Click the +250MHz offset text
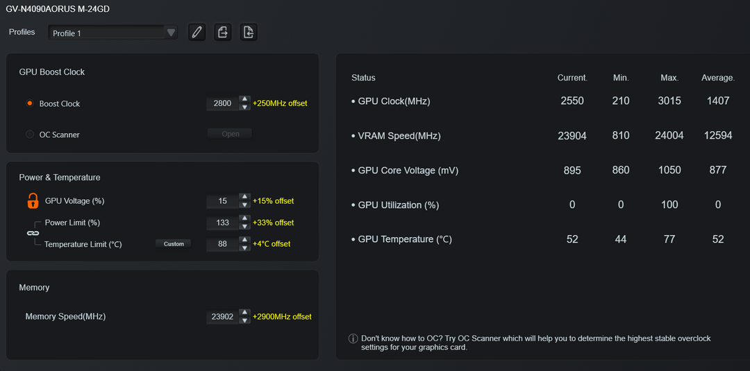Viewport: 750px width, 371px height. (280, 103)
